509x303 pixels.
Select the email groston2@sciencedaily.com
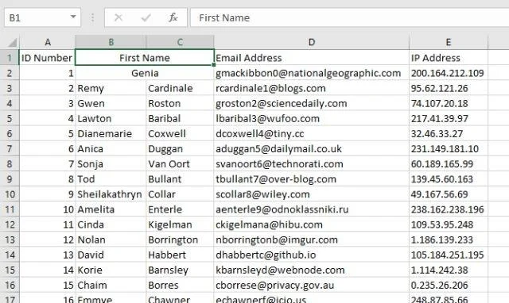click(312, 103)
